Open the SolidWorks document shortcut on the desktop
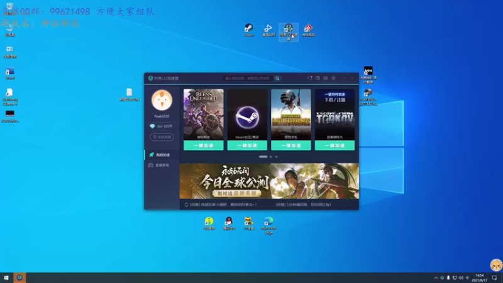This screenshot has height=283, width=503. pos(9,97)
